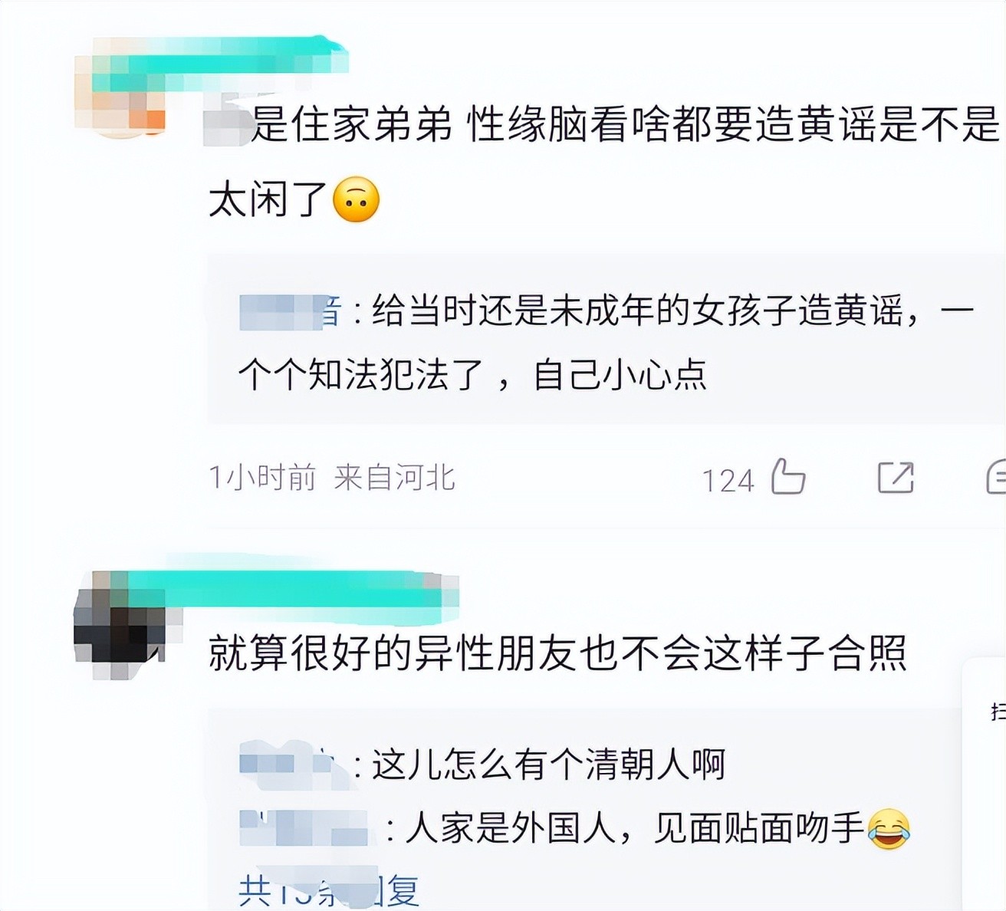Open the reply 人家是外国人，见面贴面吻手

click(x=575, y=828)
